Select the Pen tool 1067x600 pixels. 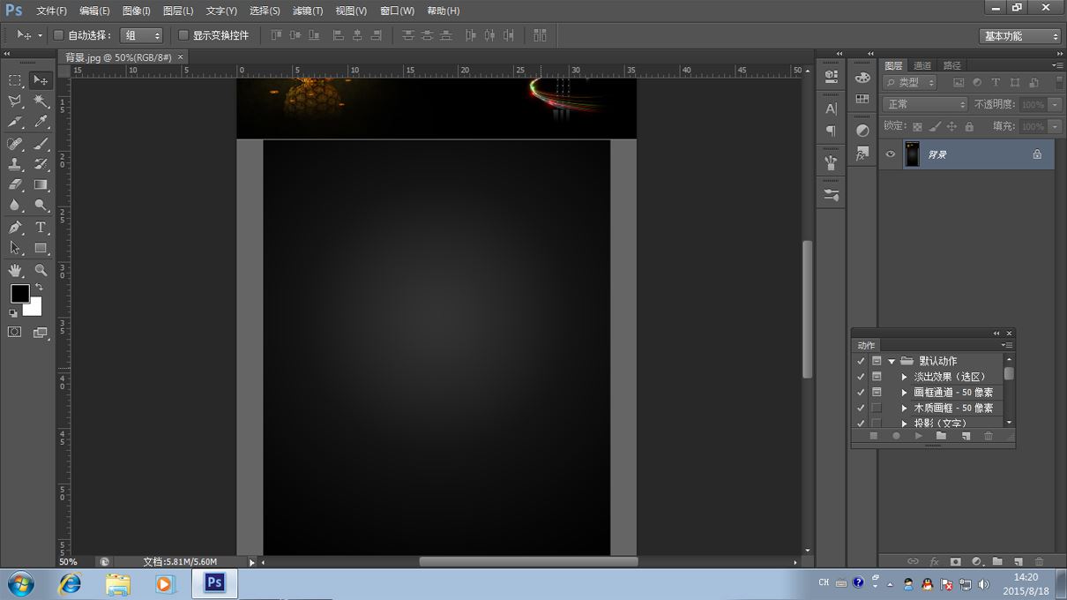15,228
